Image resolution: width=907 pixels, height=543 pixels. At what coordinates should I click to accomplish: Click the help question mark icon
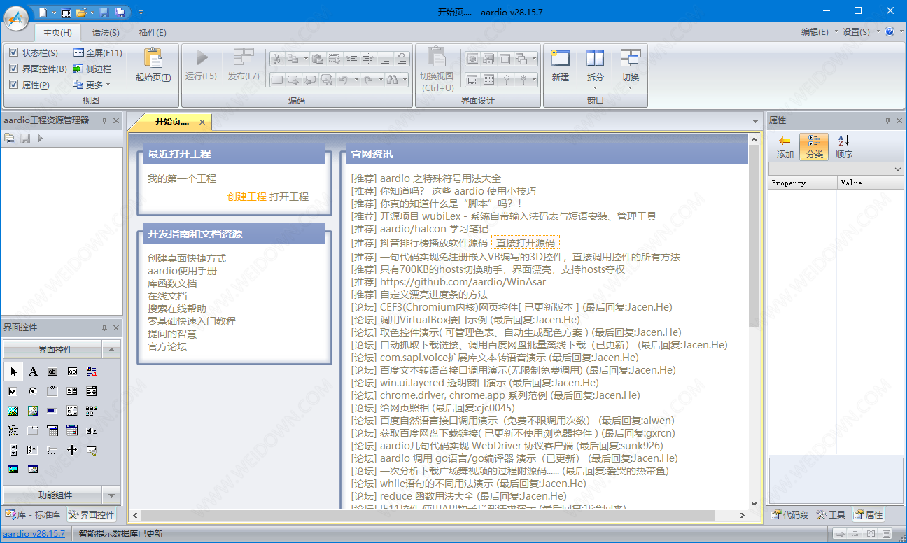coord(890,31)
